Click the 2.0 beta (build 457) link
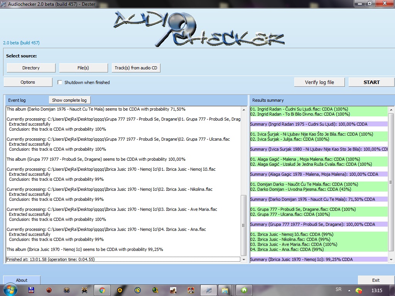Viewport: 395px width, 296px height. (21, 43)
